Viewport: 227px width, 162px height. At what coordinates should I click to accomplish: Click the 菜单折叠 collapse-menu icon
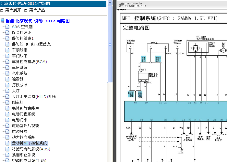coord(26,10)
